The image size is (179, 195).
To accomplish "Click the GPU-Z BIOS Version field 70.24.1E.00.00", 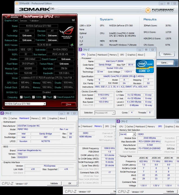I will coord(44,45).
